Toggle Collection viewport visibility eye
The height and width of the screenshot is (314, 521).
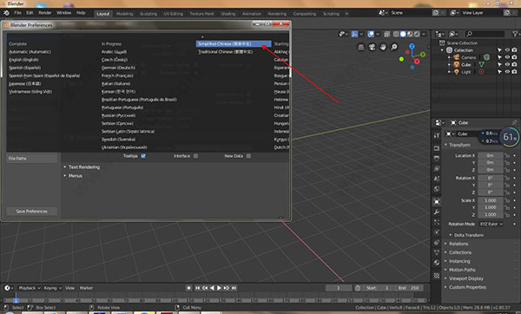(x=507, y=50)
